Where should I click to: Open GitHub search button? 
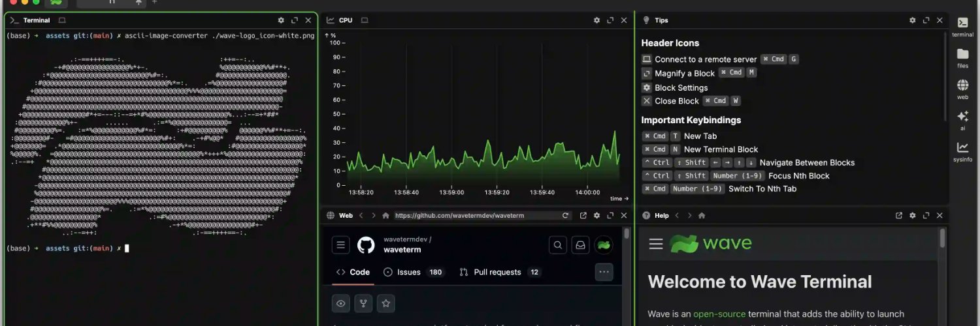tap(558, 245)
